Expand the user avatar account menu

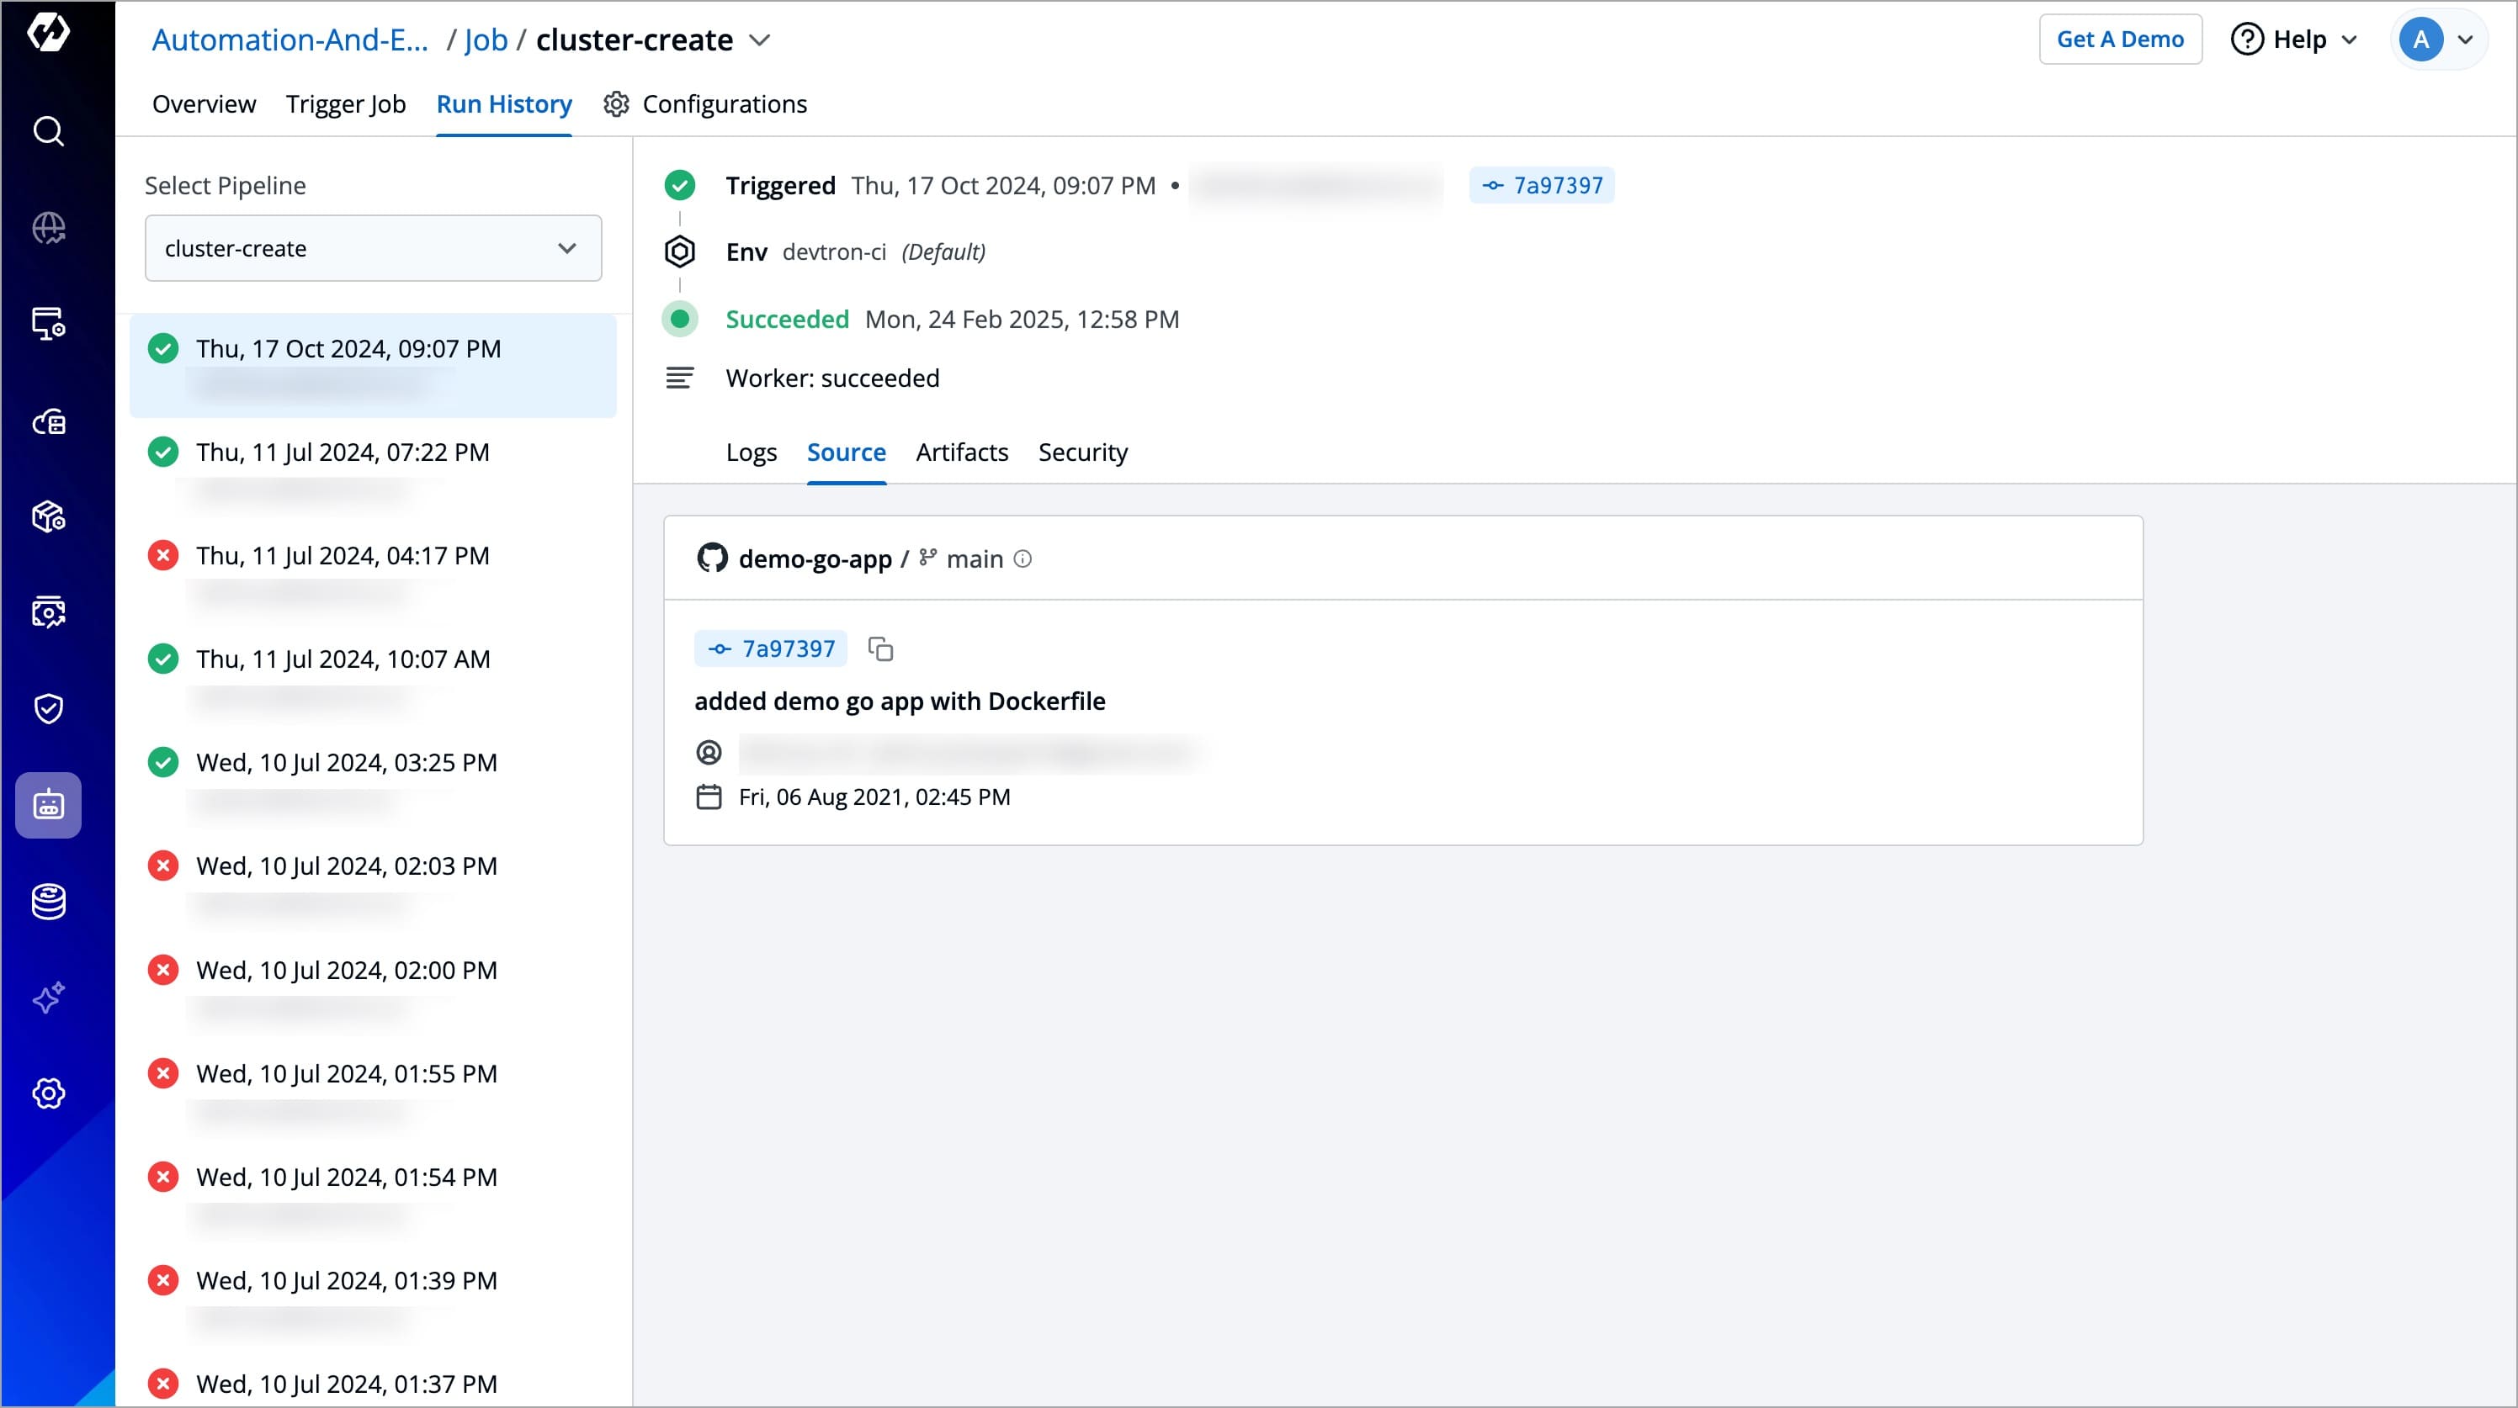tap(2438, 40)
